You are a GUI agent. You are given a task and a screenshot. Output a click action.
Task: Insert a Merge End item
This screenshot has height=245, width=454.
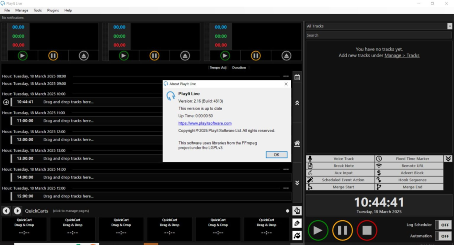[x=409, y=187]
